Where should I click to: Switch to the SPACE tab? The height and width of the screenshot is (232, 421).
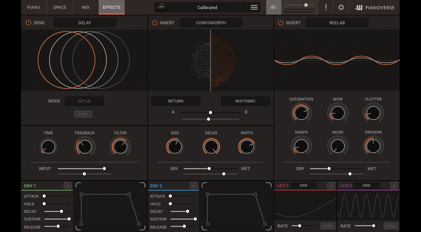(60, 7)
